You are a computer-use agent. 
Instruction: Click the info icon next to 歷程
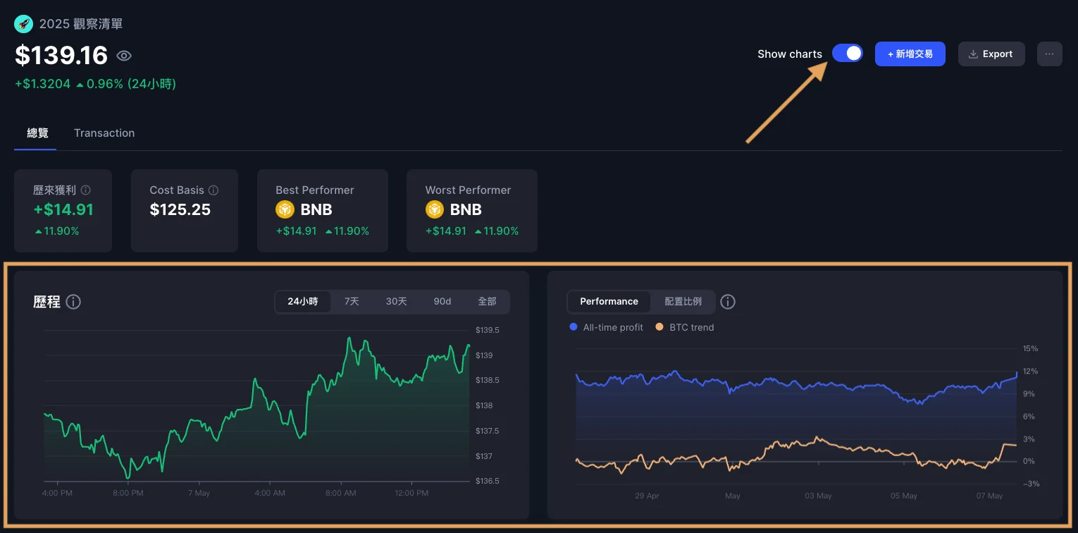(73, 302)
